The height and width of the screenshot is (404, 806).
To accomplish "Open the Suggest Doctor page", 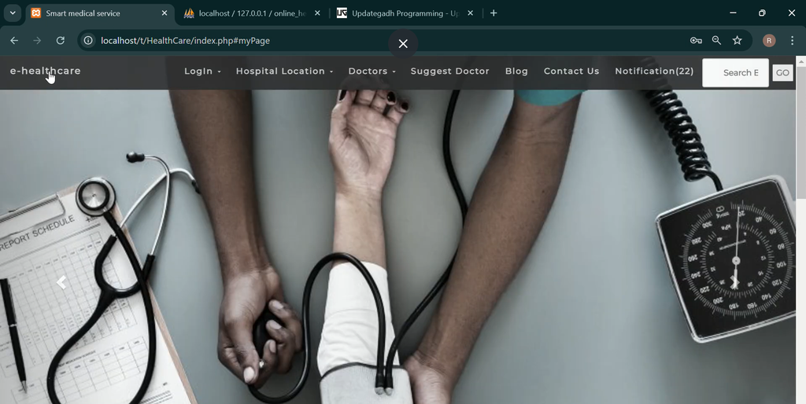I will (x=449, y=72).
